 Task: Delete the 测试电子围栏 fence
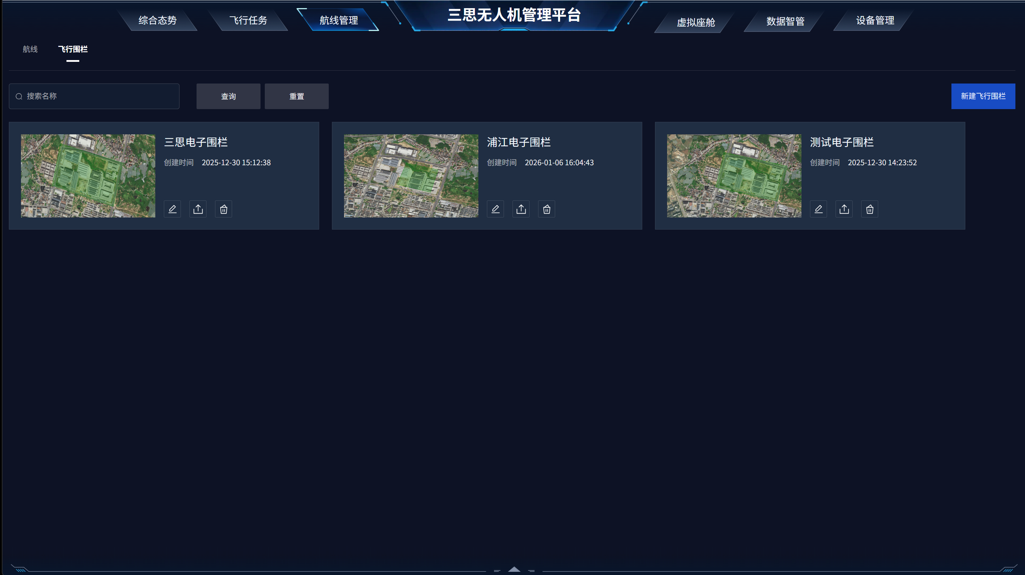pos(870,209)
